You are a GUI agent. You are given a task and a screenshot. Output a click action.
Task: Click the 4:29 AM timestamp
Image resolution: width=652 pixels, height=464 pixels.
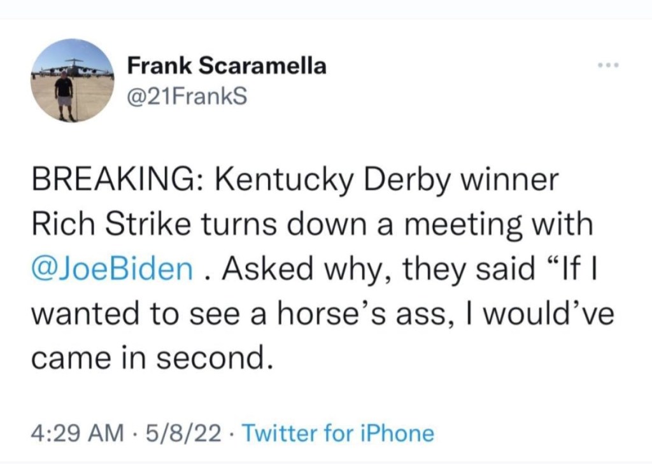click(77, 433)
